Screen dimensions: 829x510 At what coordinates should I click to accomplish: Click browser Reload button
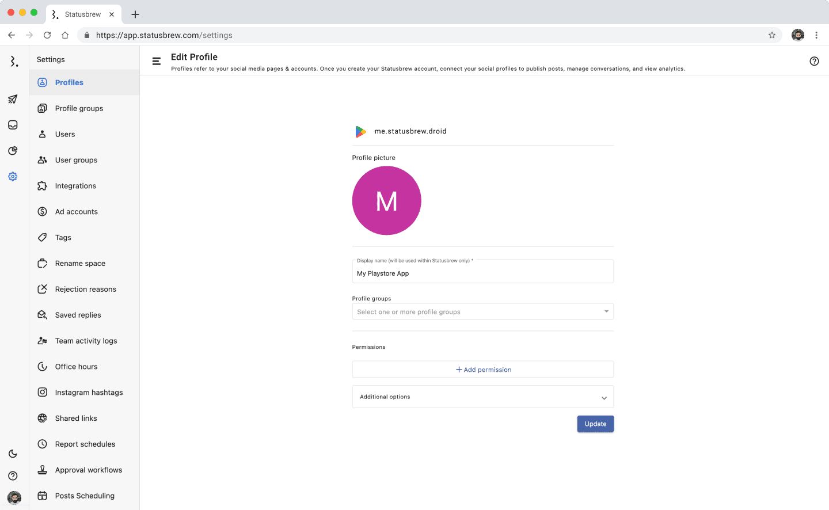(x=47, y=35)
